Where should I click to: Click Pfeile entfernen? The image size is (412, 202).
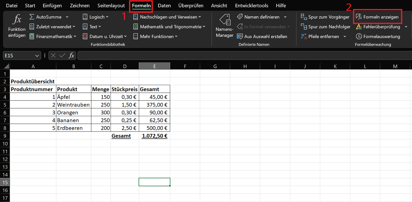[320, 36]
